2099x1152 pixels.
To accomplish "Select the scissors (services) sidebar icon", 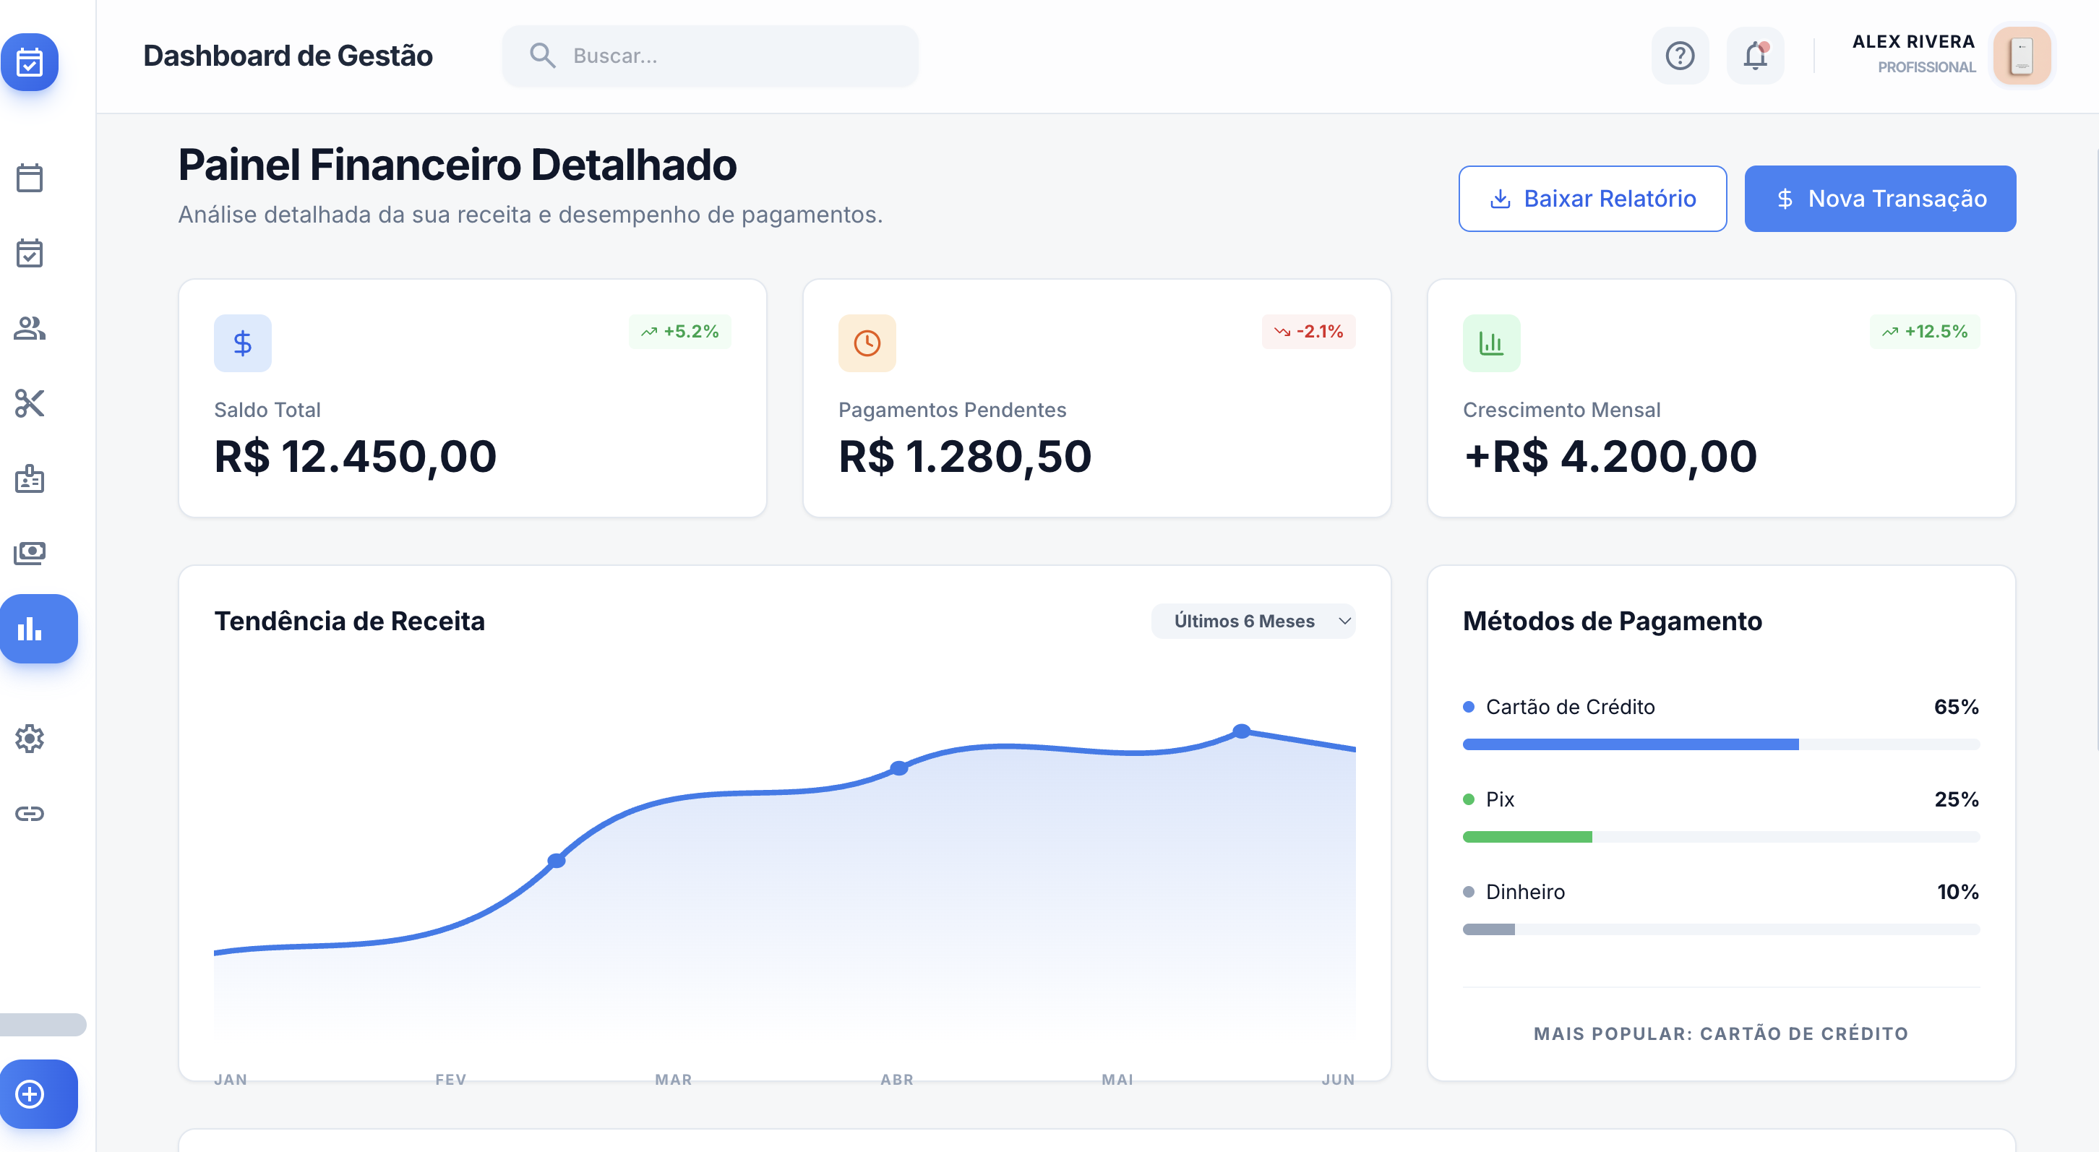I will tap(30, 403).
